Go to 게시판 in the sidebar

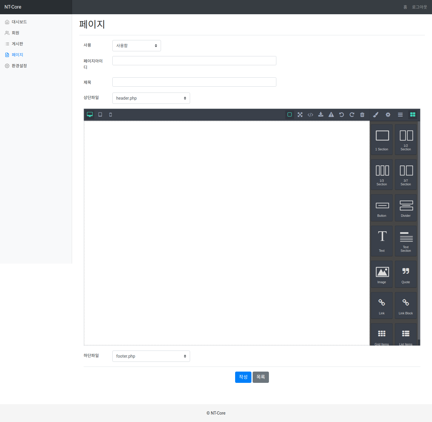pyautogui.click(x=17, y=44)
